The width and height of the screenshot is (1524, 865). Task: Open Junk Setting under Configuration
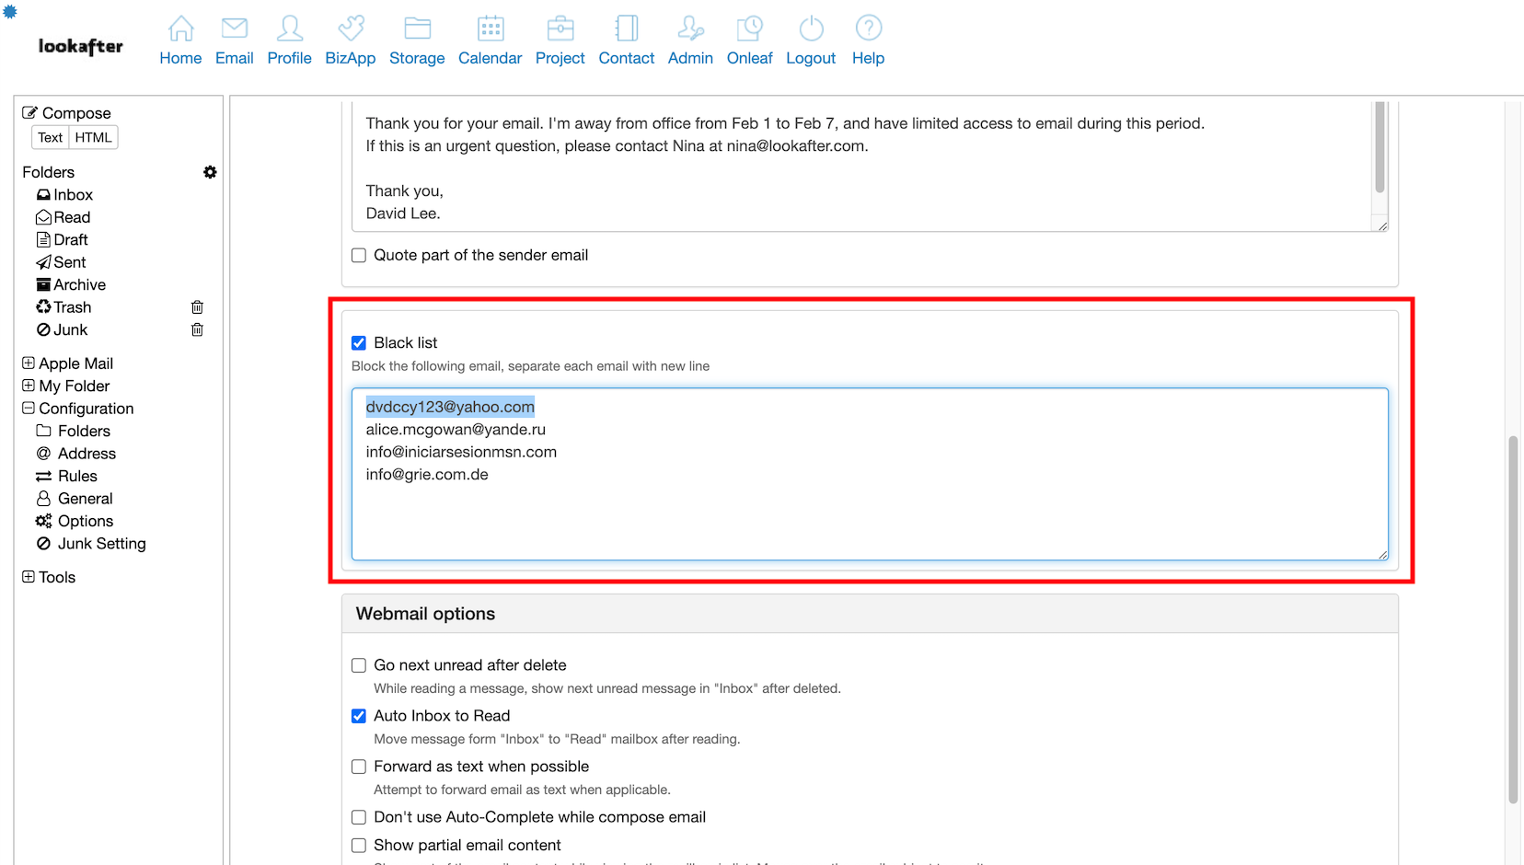click(101, 544)
